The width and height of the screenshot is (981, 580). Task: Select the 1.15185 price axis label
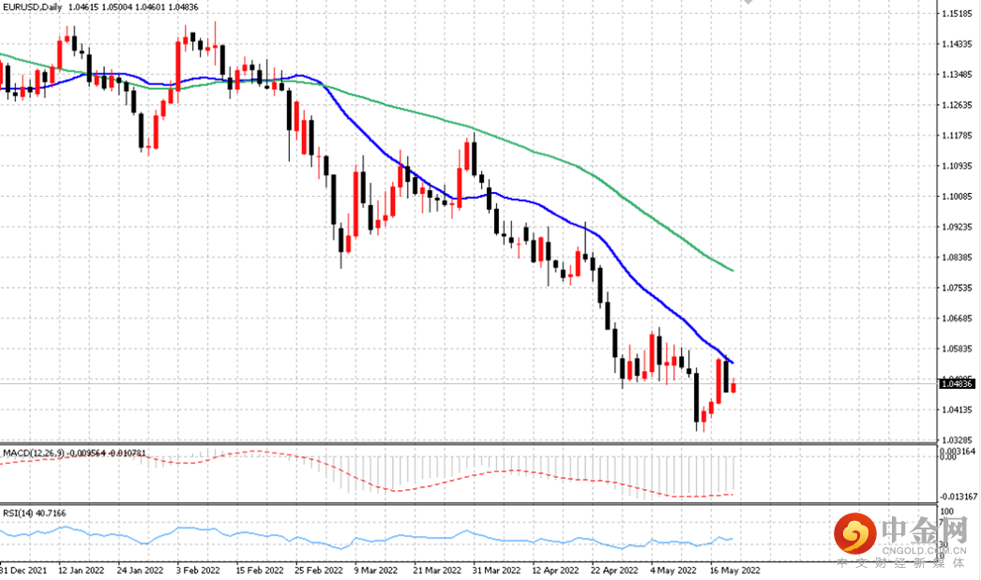(958, 13)
